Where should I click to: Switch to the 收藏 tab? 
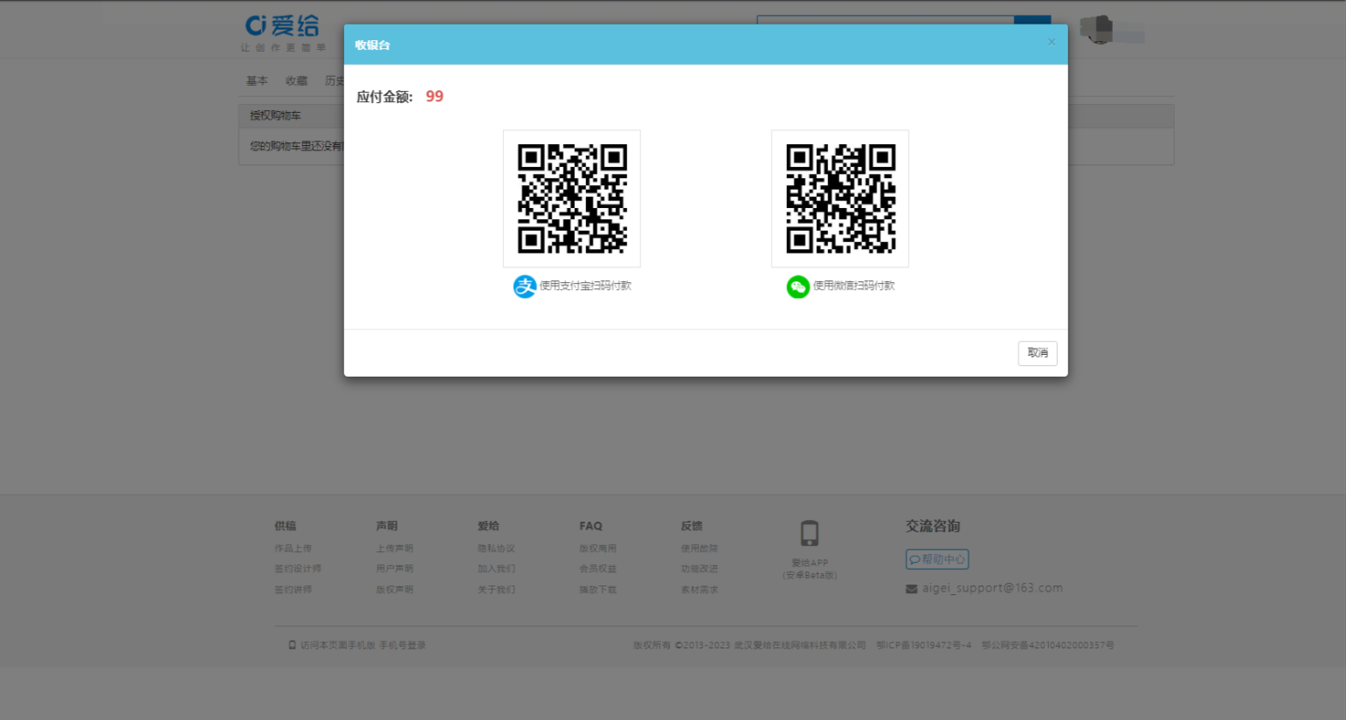tap(297, 81)
